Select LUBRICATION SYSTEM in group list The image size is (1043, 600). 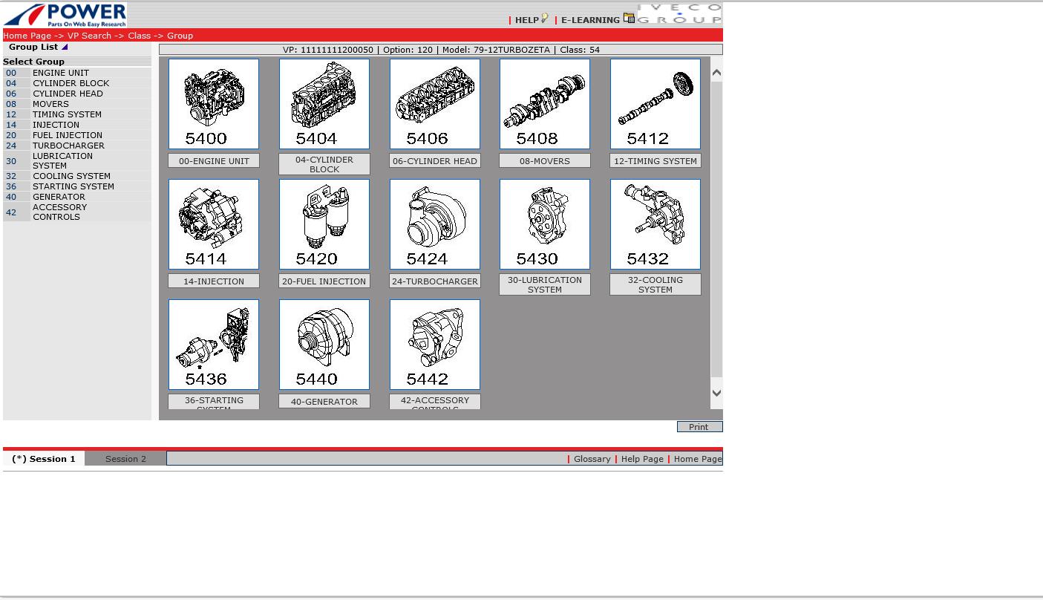click(x=62, y=160)
